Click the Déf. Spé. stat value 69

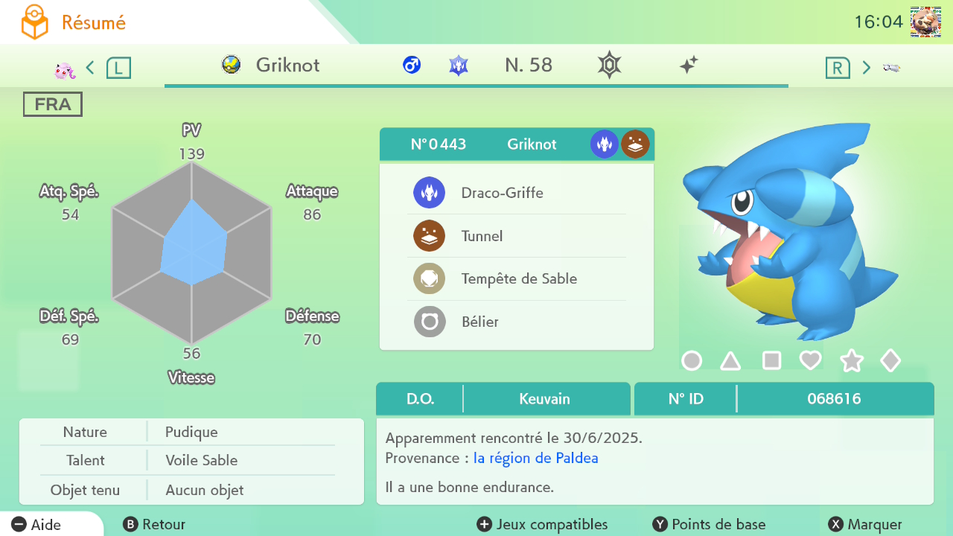(x=70, y=339)
